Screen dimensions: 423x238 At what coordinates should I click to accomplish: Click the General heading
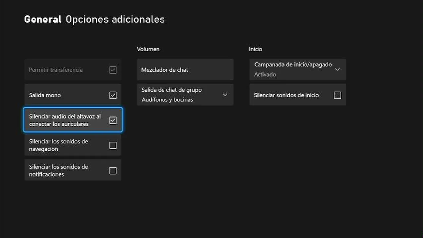click(43, 19)
